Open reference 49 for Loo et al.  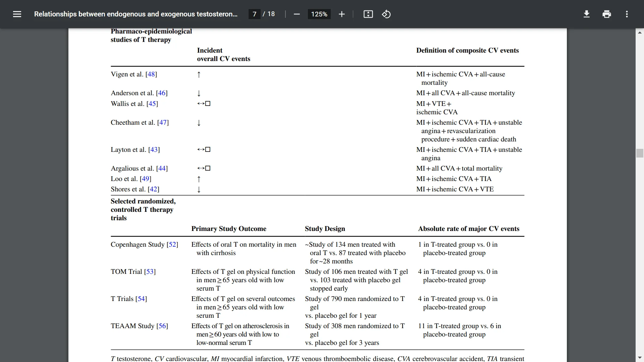pyautogui.click(x=146, y=179)
